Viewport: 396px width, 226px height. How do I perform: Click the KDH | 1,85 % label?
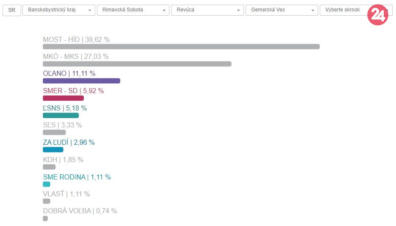pos(63,160)
